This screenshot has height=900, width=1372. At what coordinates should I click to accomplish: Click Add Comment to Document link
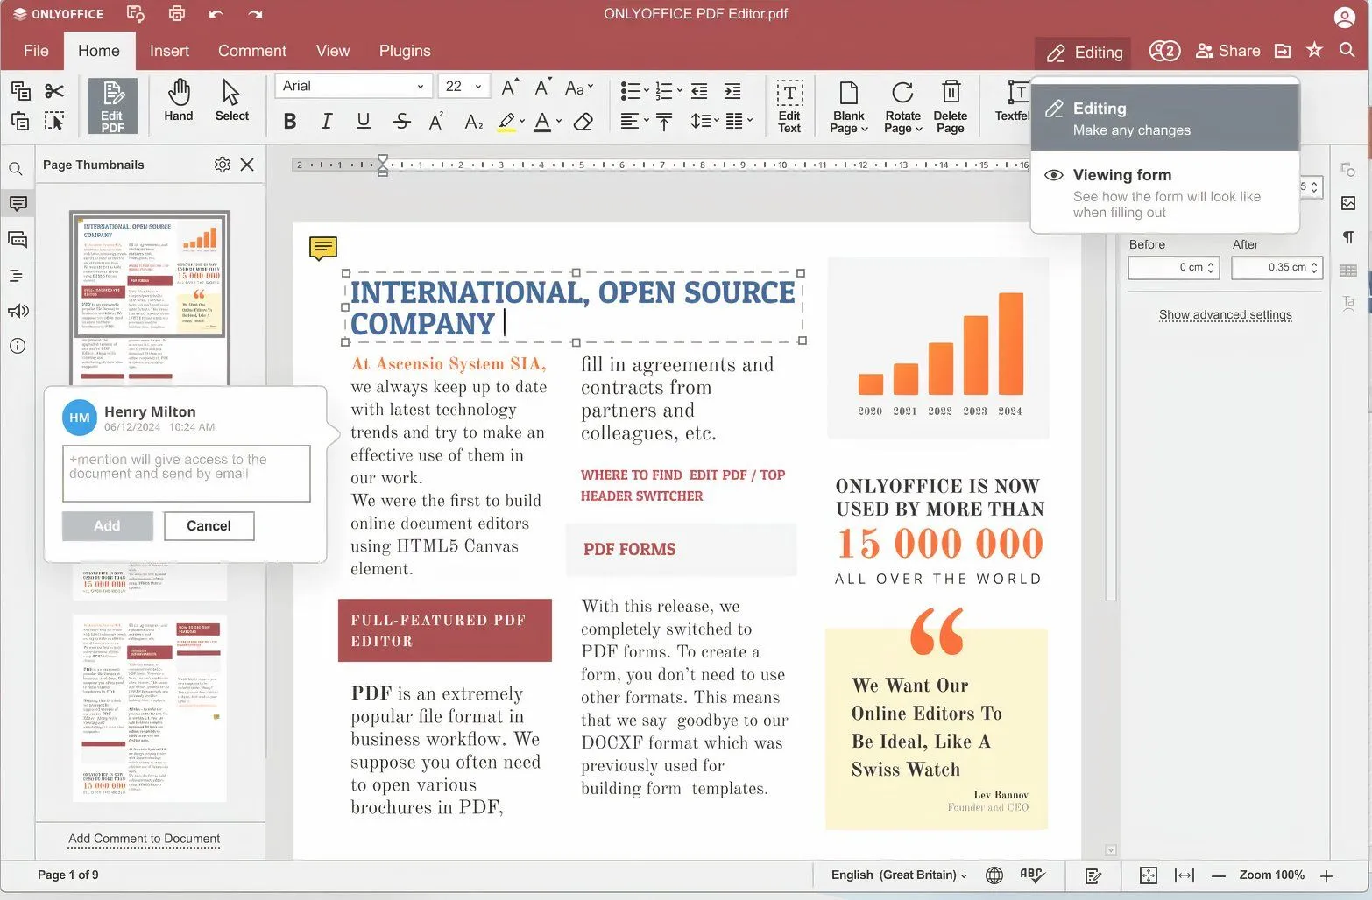coord(145,839)
